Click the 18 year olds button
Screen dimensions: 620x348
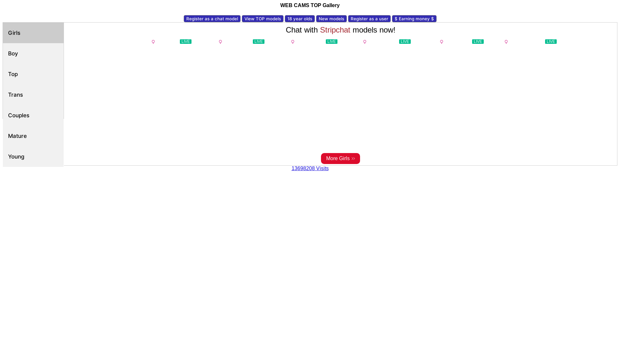[x=300, y=19]
